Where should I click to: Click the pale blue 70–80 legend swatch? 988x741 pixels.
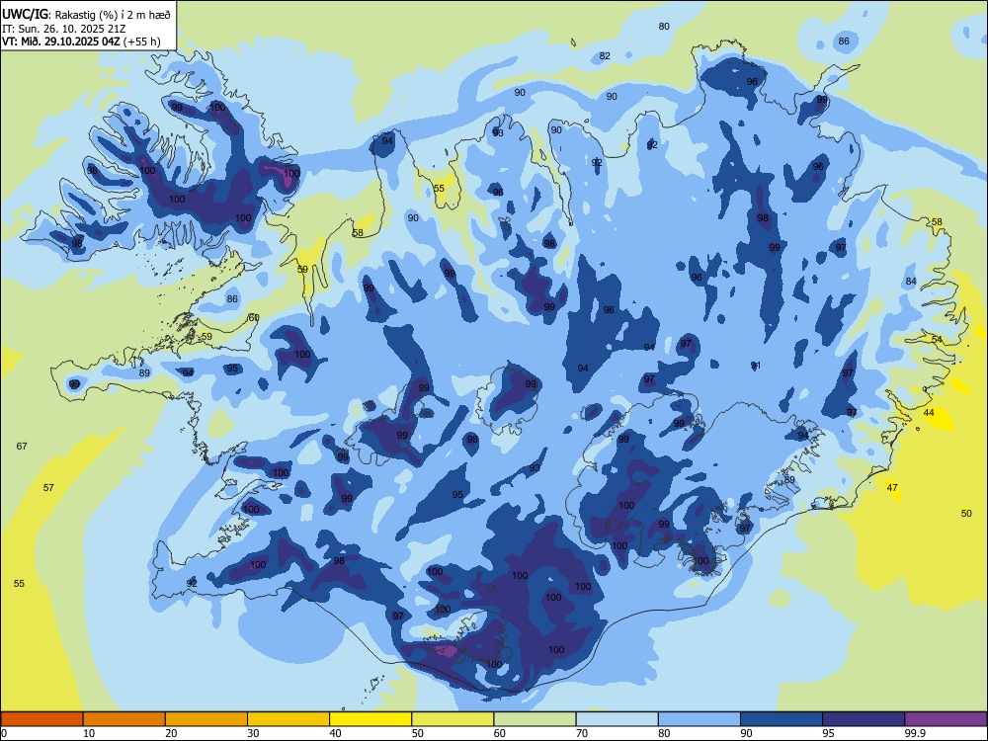617,719
